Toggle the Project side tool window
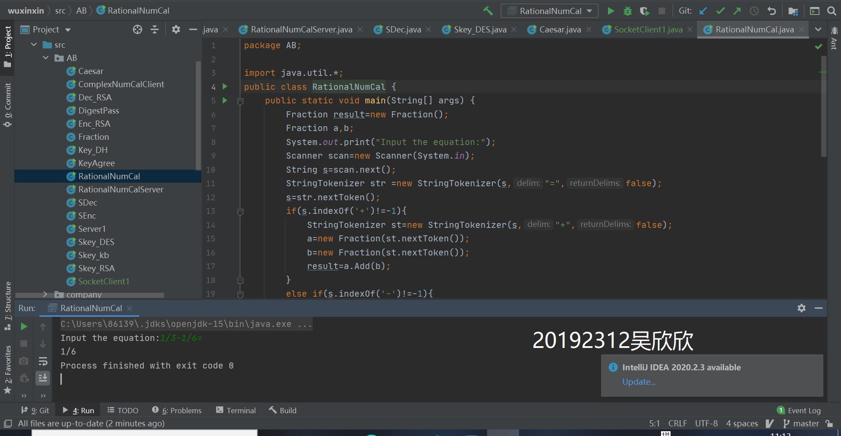 [x=7, y=46]
